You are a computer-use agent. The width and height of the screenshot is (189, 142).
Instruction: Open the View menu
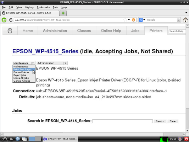pyautogui.click(x=19, y=7)
